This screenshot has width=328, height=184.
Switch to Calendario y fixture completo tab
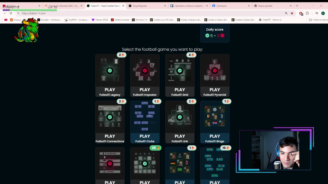click(189, 6)
